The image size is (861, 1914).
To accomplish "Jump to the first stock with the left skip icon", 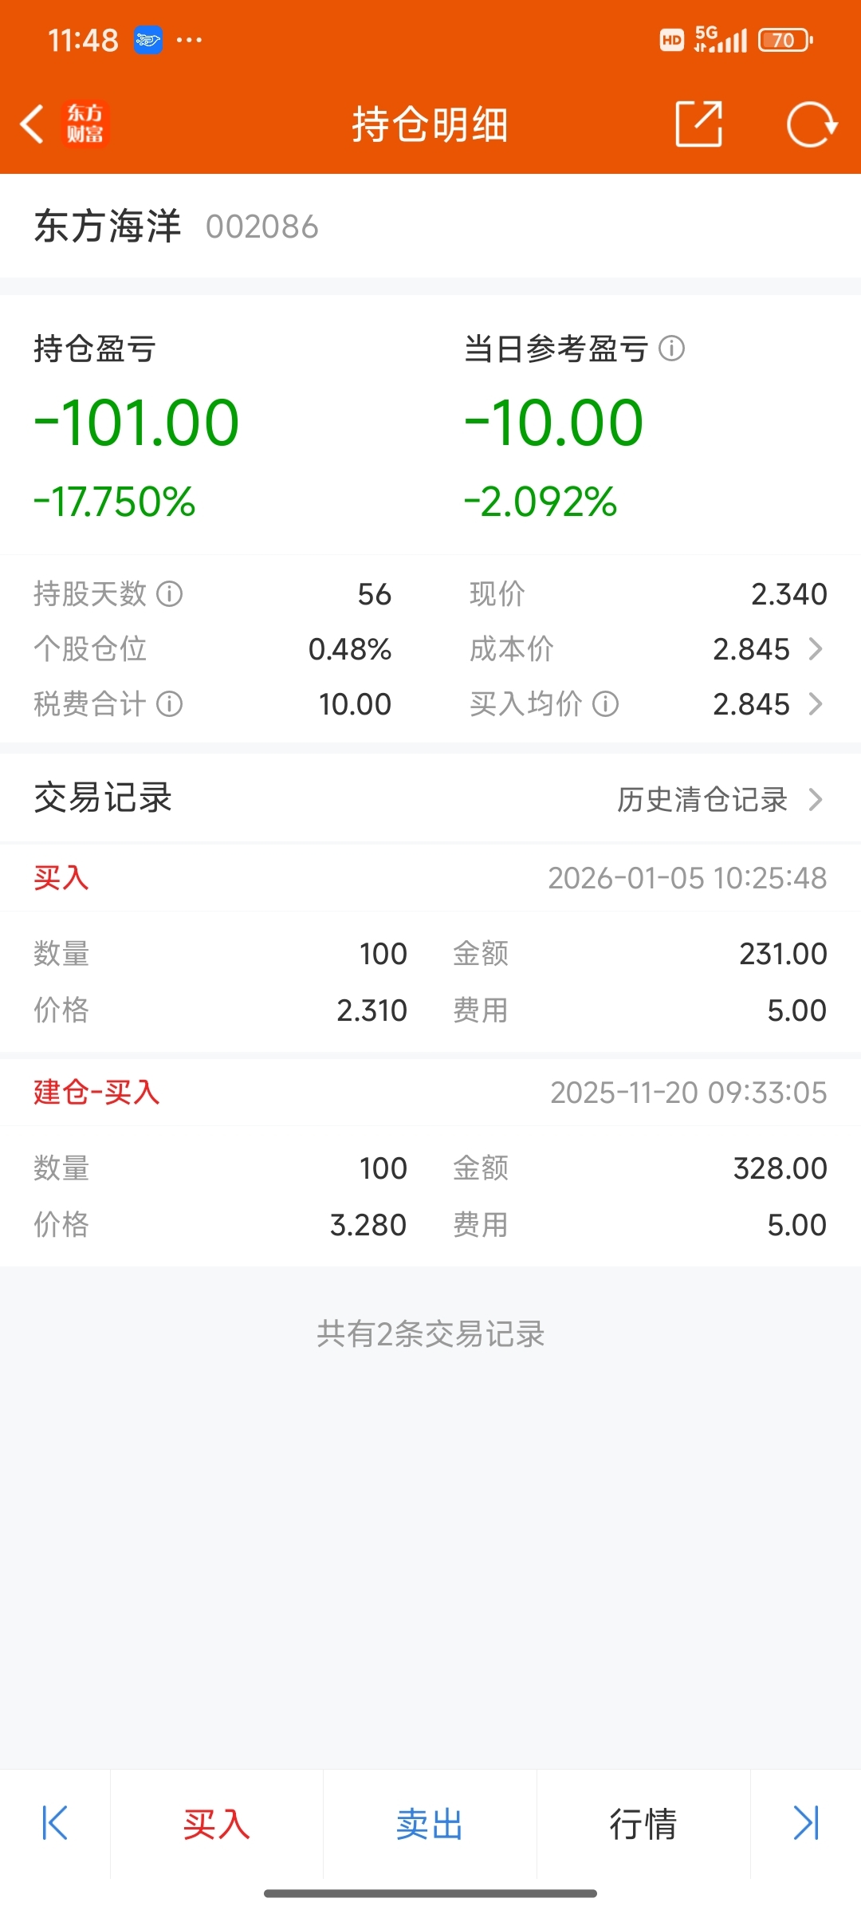I will click(55, 1823).
